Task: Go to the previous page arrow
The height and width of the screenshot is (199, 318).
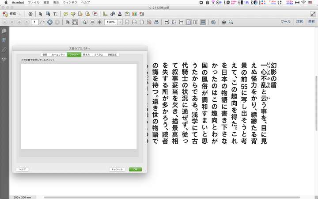Action: click(12, 22)
